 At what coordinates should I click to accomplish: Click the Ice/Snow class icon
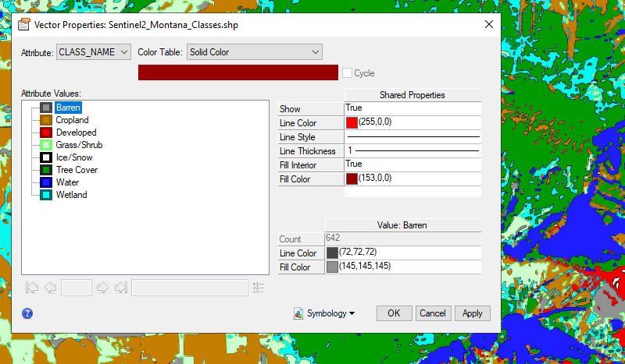(46, 157)
